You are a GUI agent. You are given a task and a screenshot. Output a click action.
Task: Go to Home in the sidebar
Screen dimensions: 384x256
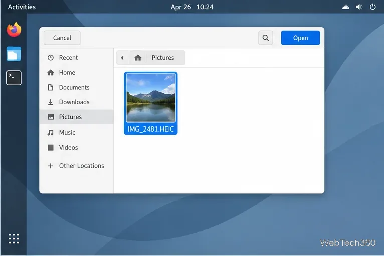coord(76,73)
